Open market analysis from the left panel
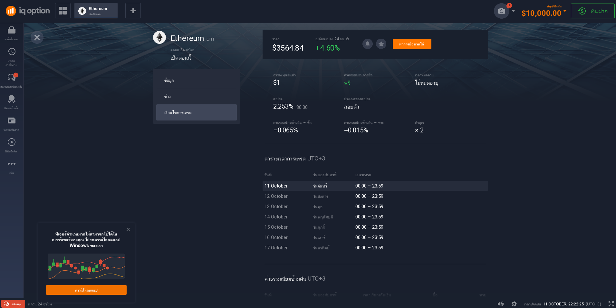 (x=12, y=121)
